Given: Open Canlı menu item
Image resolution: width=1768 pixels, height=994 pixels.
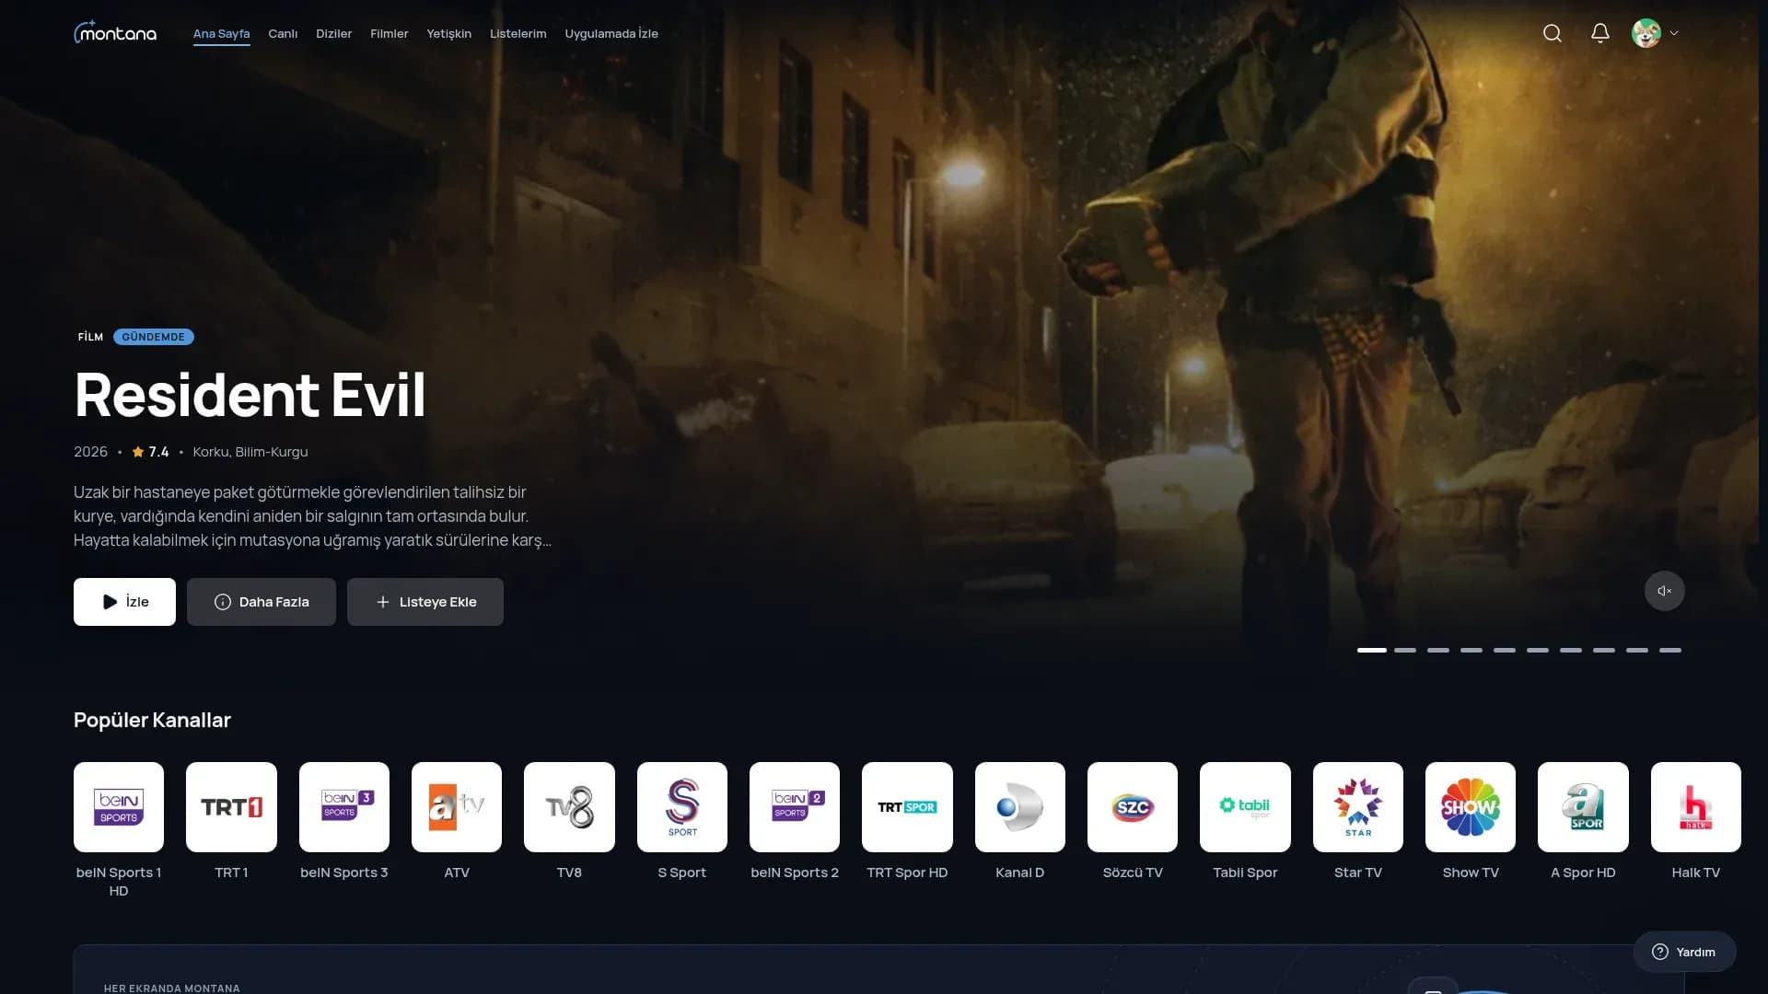Looking at the screenshot, I should 283,33.
